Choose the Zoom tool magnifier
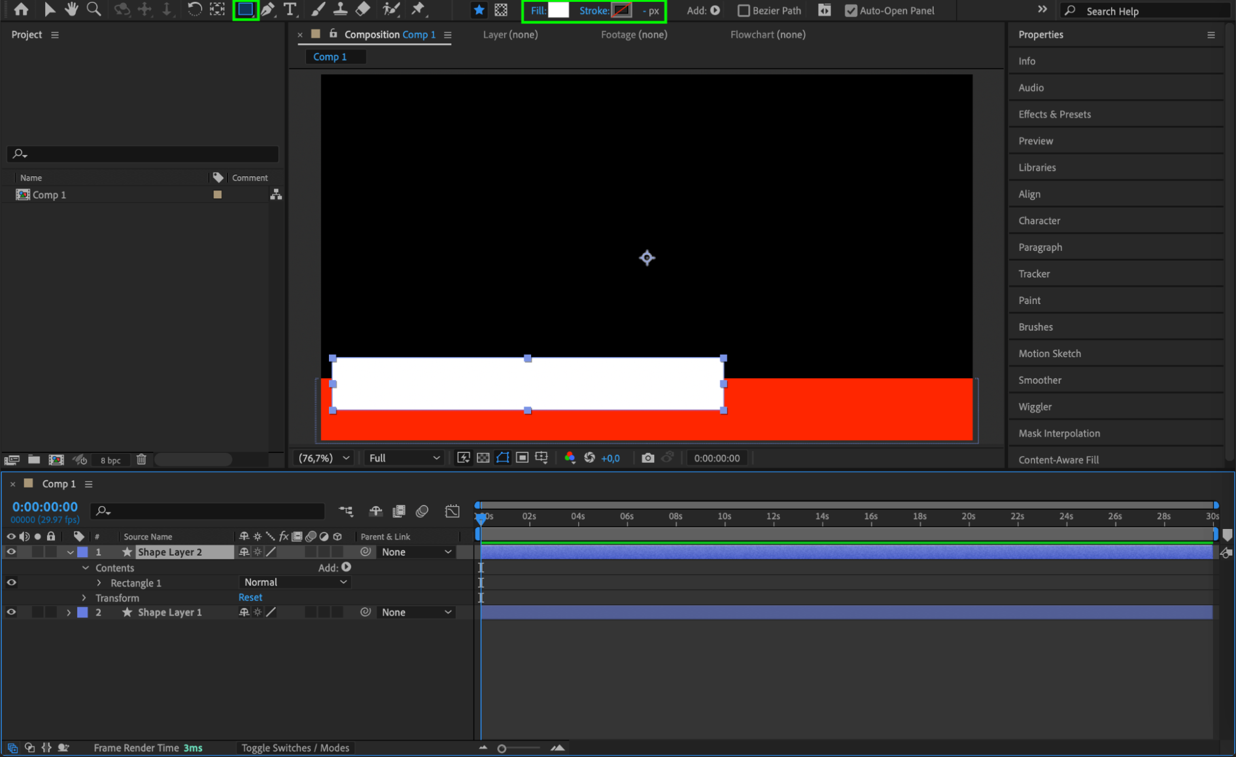Viewport: 1236px width, 757px height. [93, 10]
